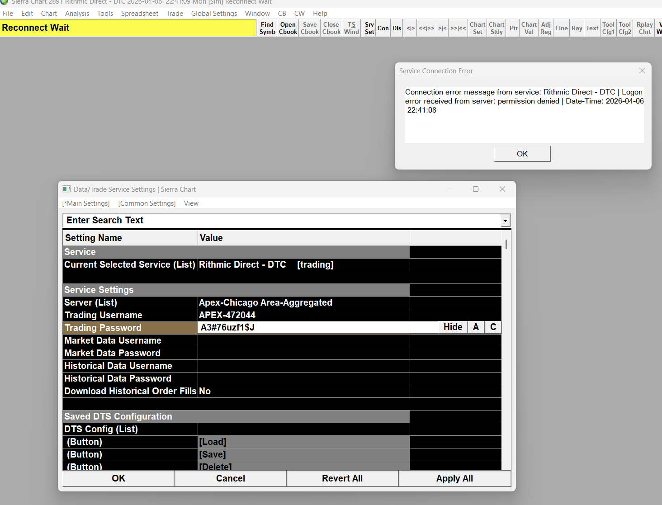Viewport: 662px width, 505px height.
Task: Close the Service Connection Error dialog
Action: tap(642, 71)
